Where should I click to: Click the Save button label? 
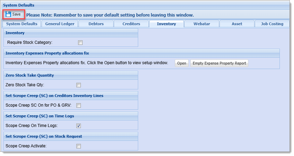click(x=17, y=14)
